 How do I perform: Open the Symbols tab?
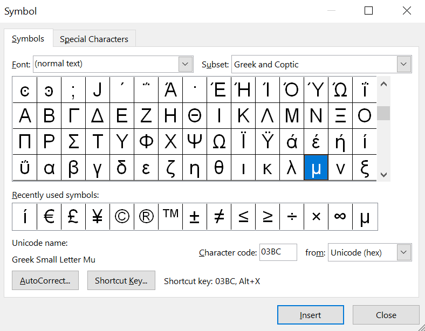coord(28,39)
